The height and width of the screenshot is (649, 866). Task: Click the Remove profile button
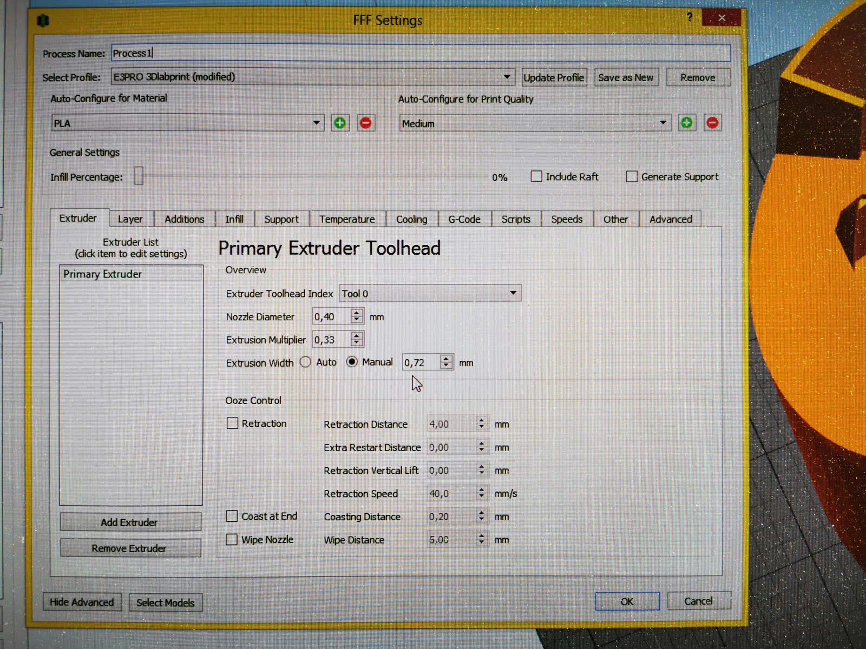698,77
